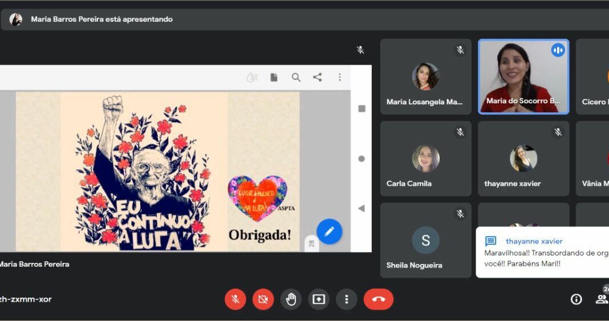Click thayanne xavier profile avatar
This screenshot has width=609, height=321.
tap(523, 159)
